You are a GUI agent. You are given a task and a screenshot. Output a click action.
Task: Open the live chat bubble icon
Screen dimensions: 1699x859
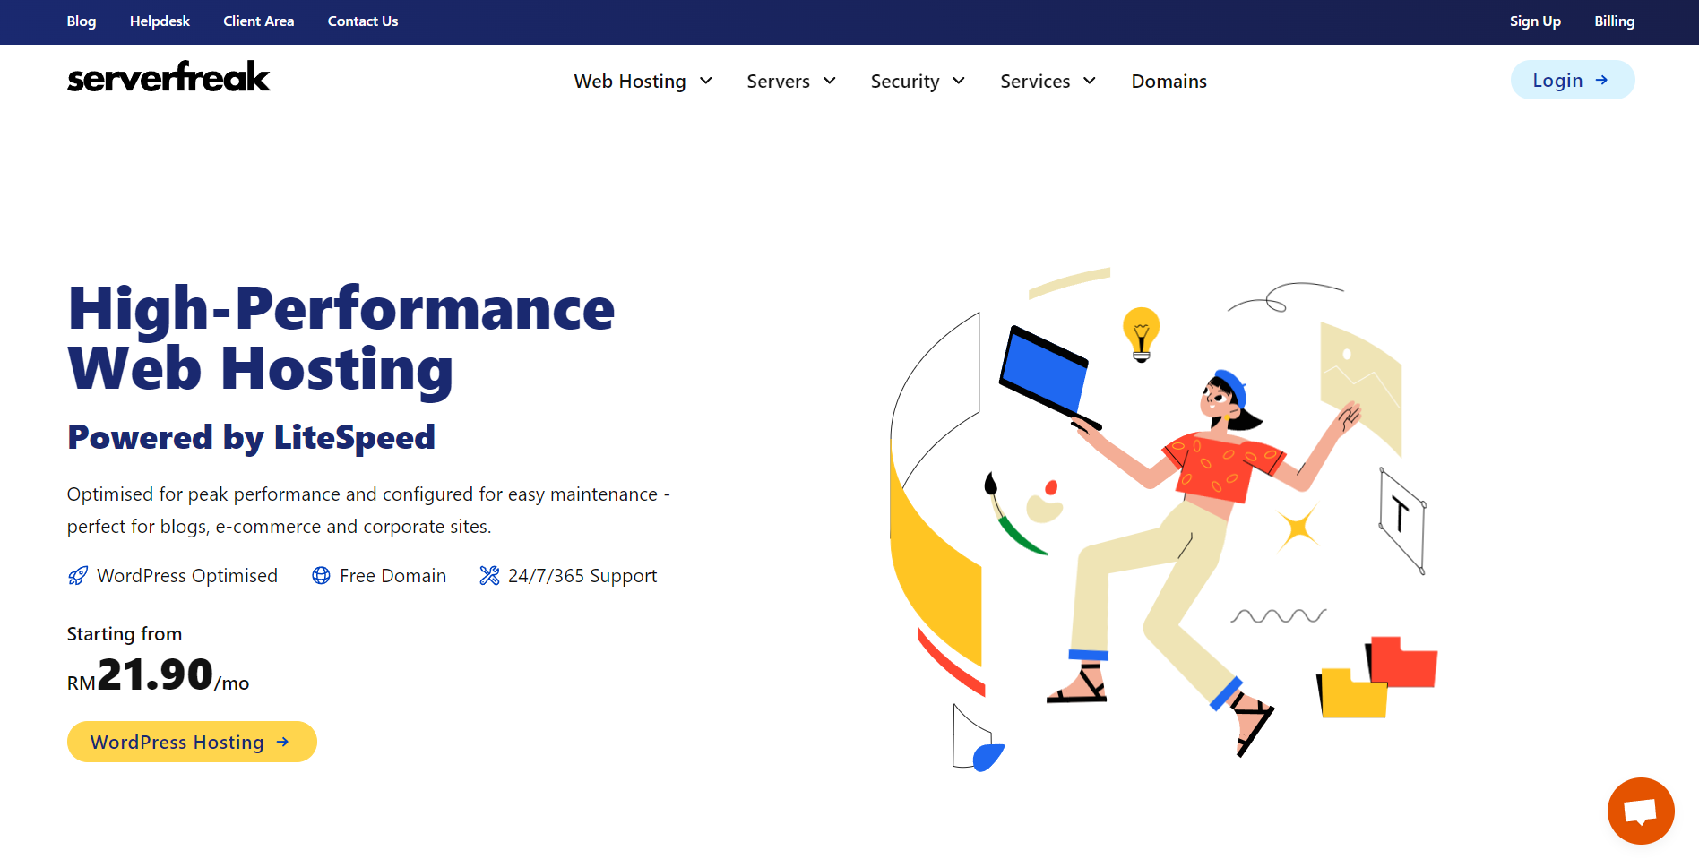pos(1640,811)
